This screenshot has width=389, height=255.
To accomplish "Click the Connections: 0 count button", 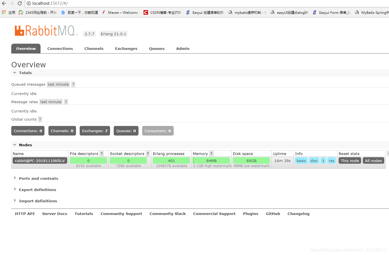I will [x=28, y=131].
